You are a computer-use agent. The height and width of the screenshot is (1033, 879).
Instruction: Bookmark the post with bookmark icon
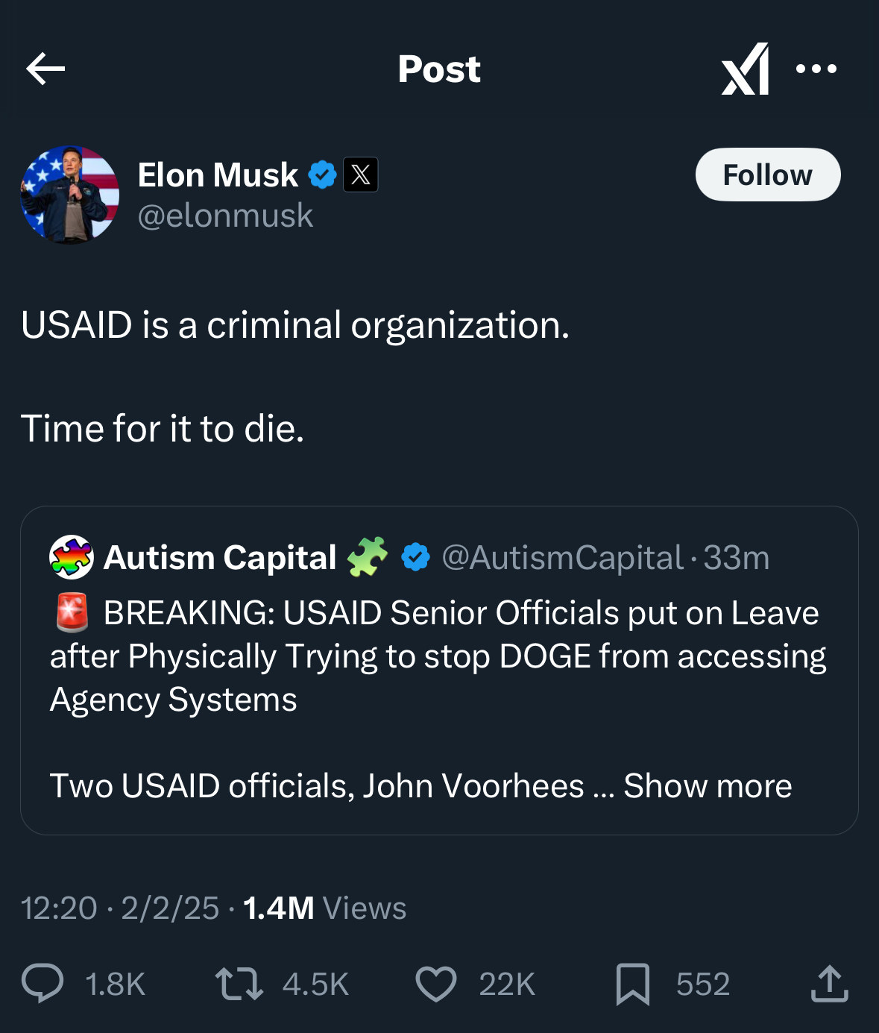tap(632, 984)
